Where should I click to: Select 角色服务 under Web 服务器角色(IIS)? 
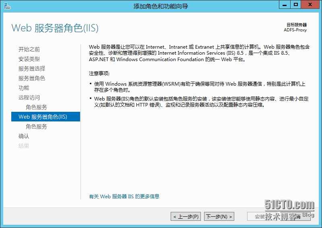[36, 127]
